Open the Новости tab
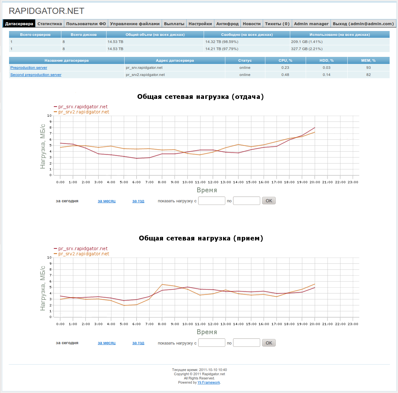This screenshot has height=393, width=398. tap(251, 24)
